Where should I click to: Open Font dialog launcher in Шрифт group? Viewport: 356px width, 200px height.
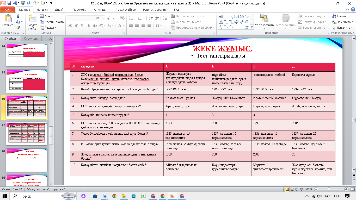(x=125, y=33)
